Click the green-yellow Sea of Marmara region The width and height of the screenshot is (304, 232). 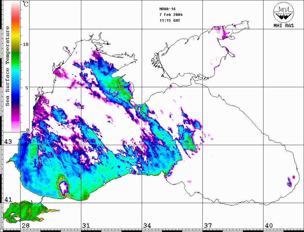[x=27, y=212]
